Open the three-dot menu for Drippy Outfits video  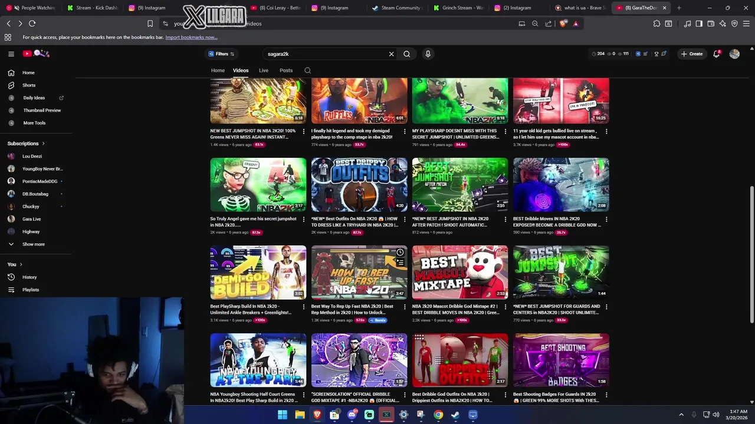click(x=405, y=218)
